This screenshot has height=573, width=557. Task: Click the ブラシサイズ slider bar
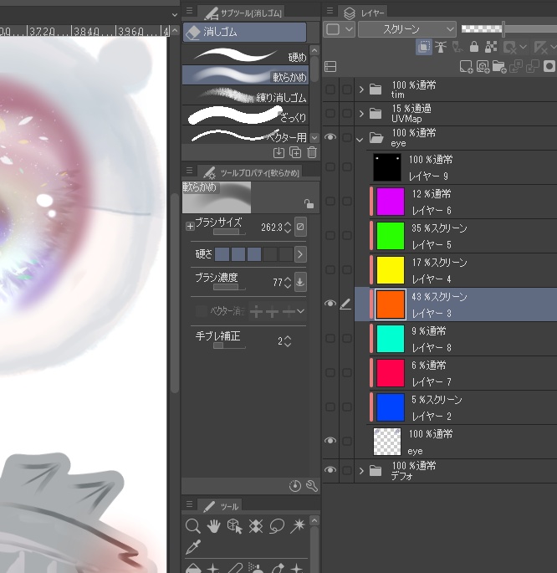click(229, 232)
